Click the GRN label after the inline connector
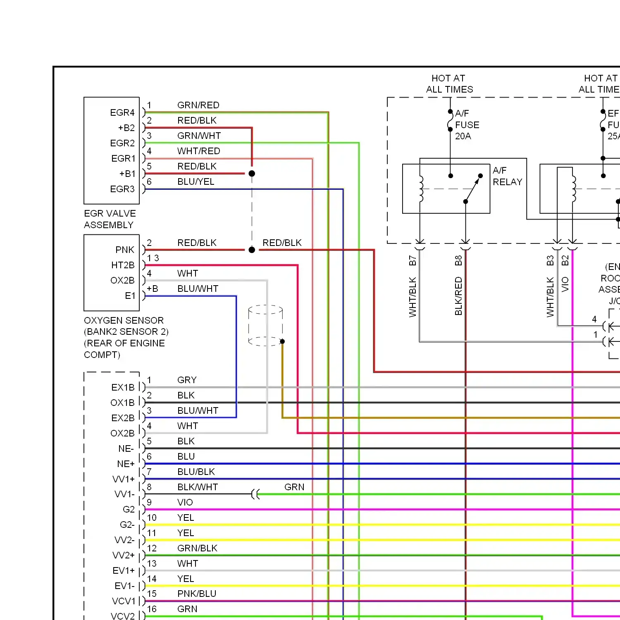620x620 pixels. 294,487
